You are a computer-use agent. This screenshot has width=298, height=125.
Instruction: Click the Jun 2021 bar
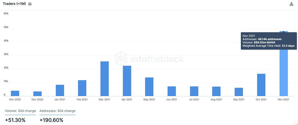(x=172, y=91)
